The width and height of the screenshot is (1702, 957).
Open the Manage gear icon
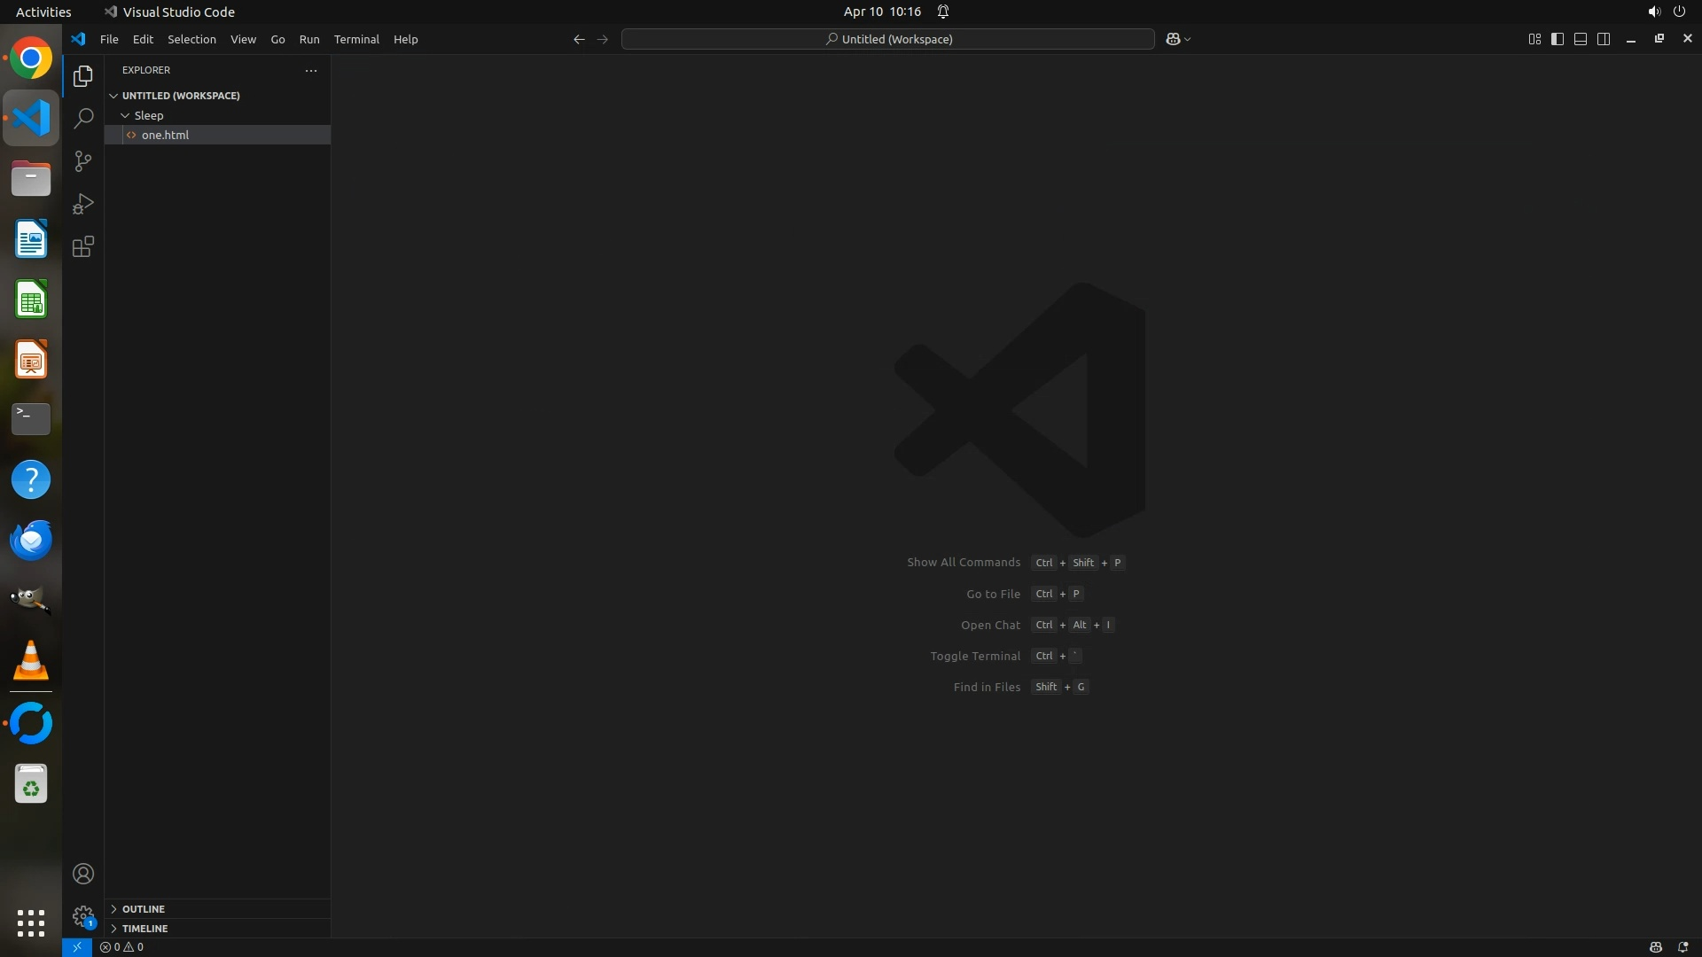point(83,916)
